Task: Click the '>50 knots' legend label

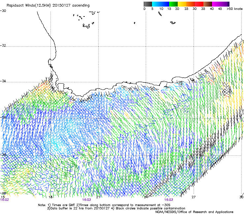Action: tap(234, 9)
